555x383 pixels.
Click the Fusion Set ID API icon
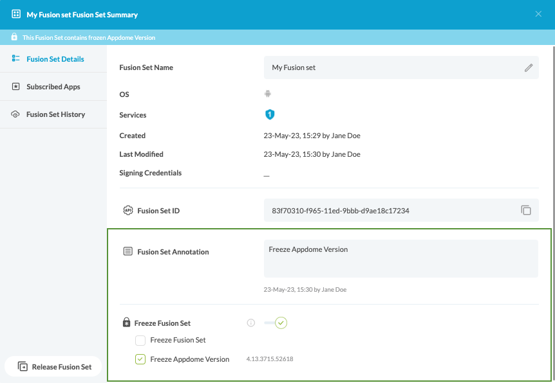tap(128, 210)
